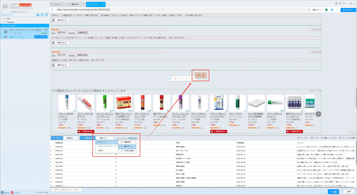The image size is (357, 195).
Task: Click バスケットへ under the ¥499 product
Action: tap(219, 131)
